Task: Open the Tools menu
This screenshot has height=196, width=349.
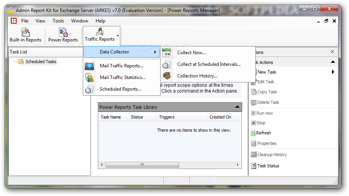Action: click(x=58, y=21)
